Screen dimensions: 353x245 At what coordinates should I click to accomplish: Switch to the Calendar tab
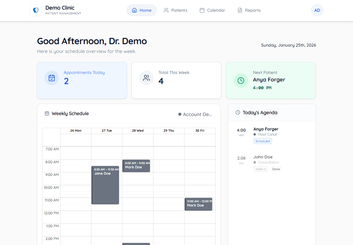tap(212, 10)
